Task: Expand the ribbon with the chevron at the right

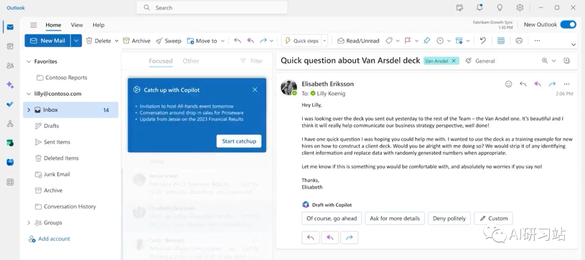Action: click(x=574, y=45)
